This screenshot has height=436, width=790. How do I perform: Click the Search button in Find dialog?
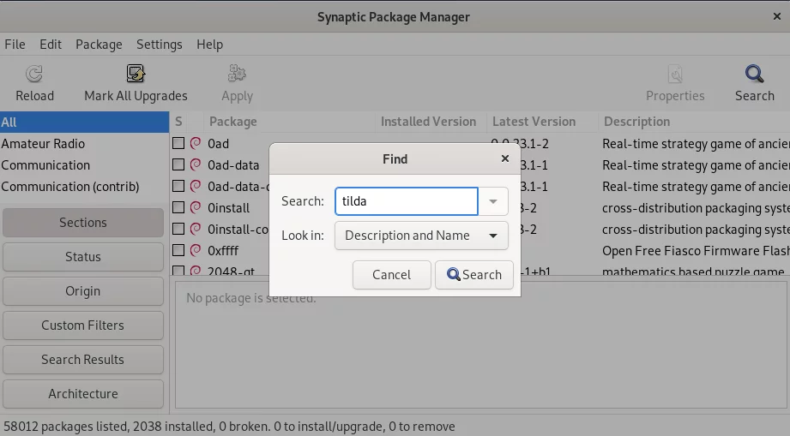point(474,275)
